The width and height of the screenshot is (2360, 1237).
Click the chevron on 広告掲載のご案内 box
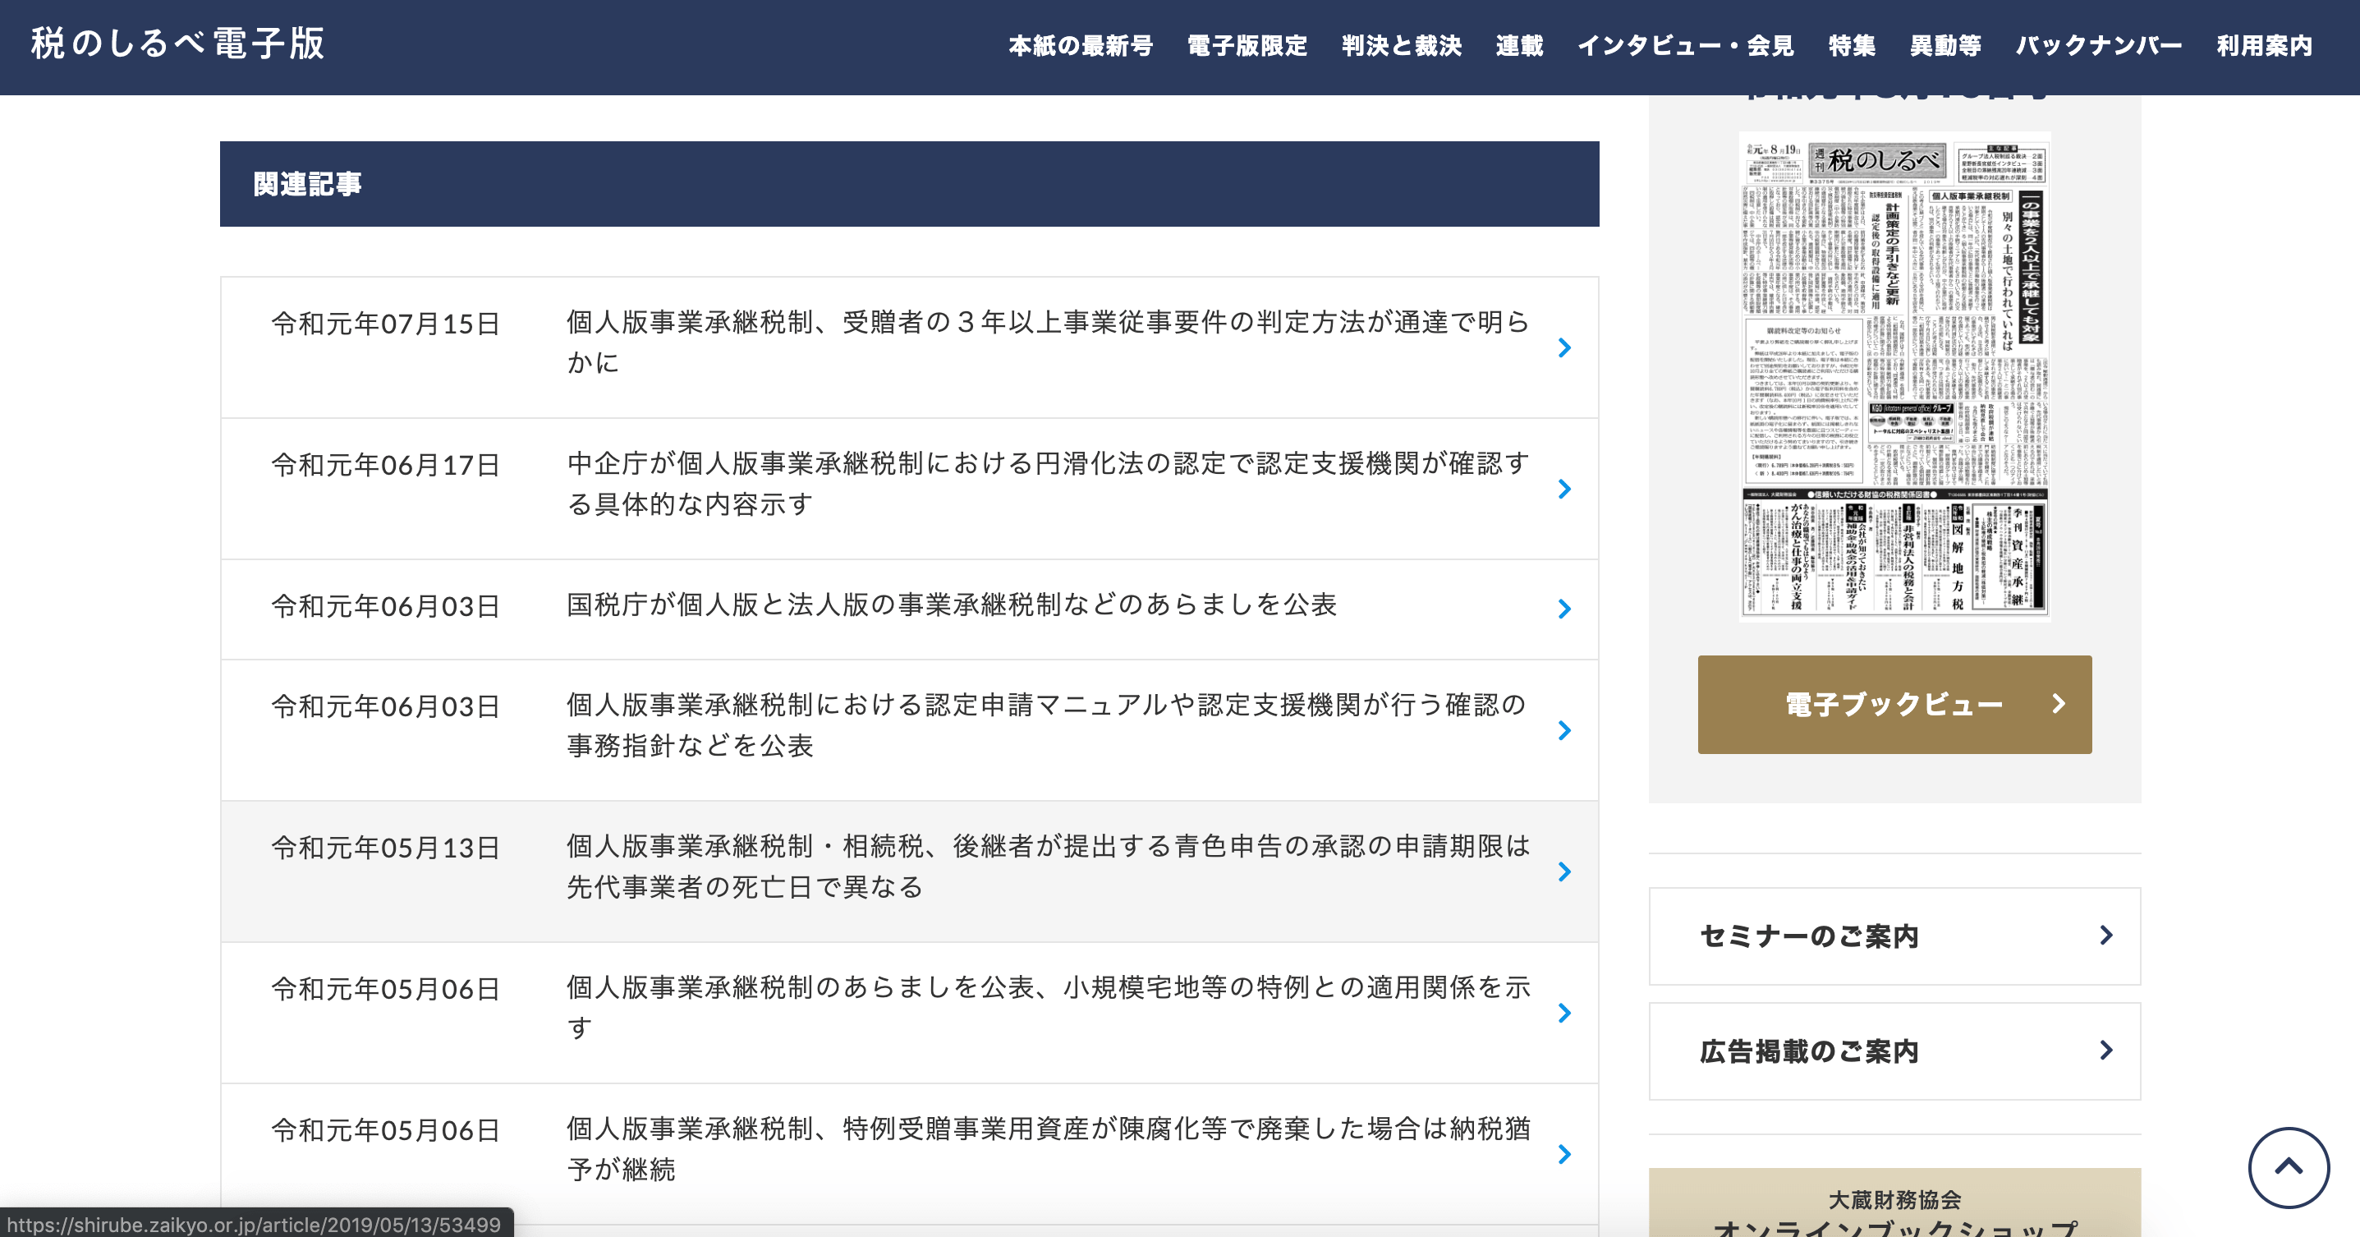pyautogui.click(x=2105, y=1050)
